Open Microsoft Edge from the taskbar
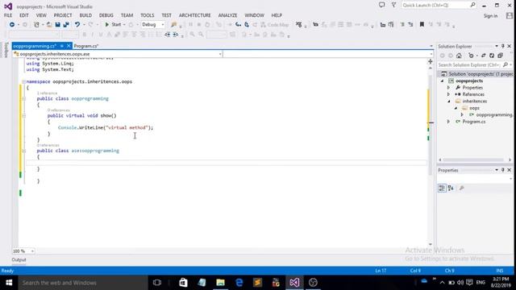Screen dimensions: 516x290 tap(239, 283)
